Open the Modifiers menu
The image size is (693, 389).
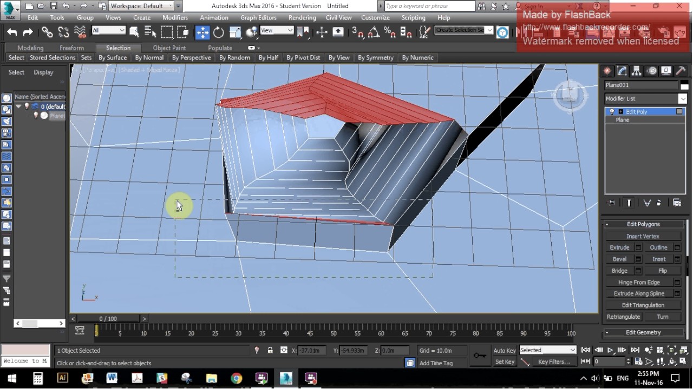pos(175,17)
